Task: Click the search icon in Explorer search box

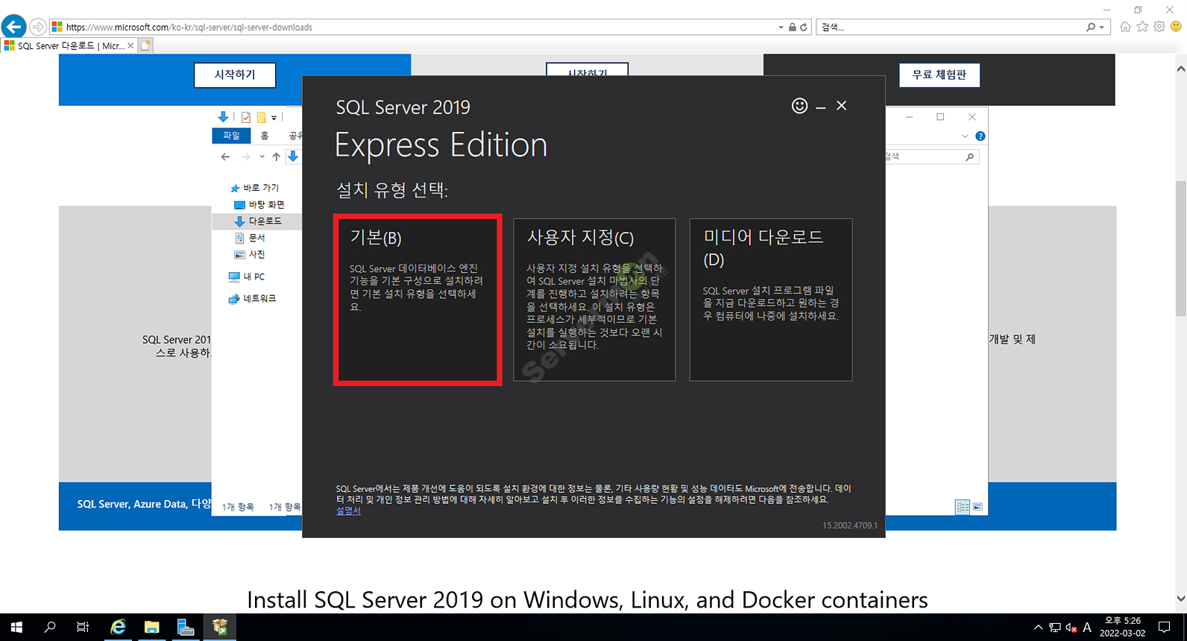Action: 969,157
